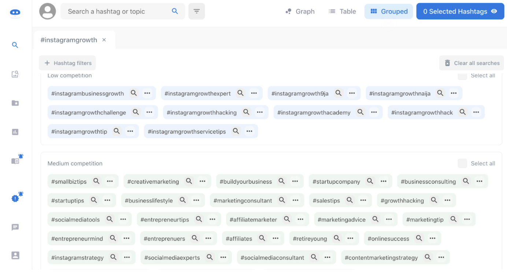Search related tags for #smallbiztips
Screen dimensions: 507x279
pyautogui.click(x=96, y=181)
